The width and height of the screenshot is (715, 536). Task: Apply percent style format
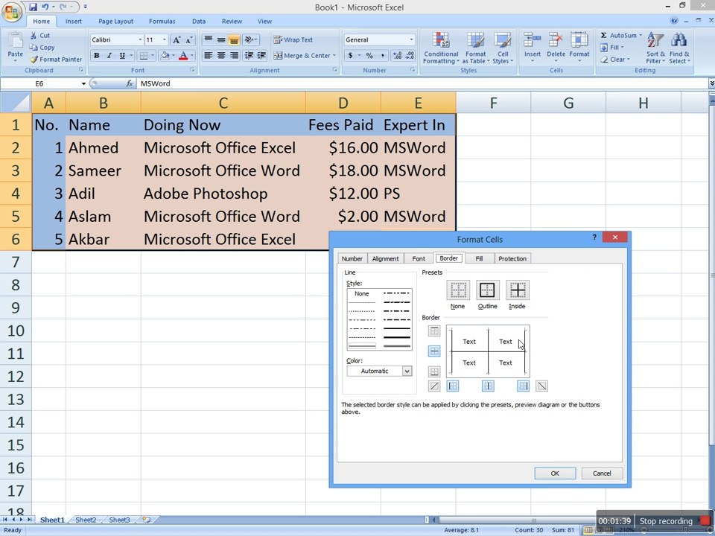(x=369, y=56)
